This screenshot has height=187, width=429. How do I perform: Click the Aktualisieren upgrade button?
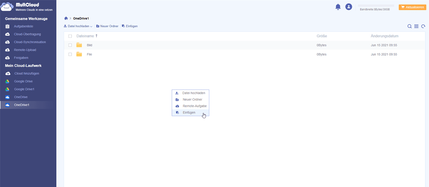(412, 7)
